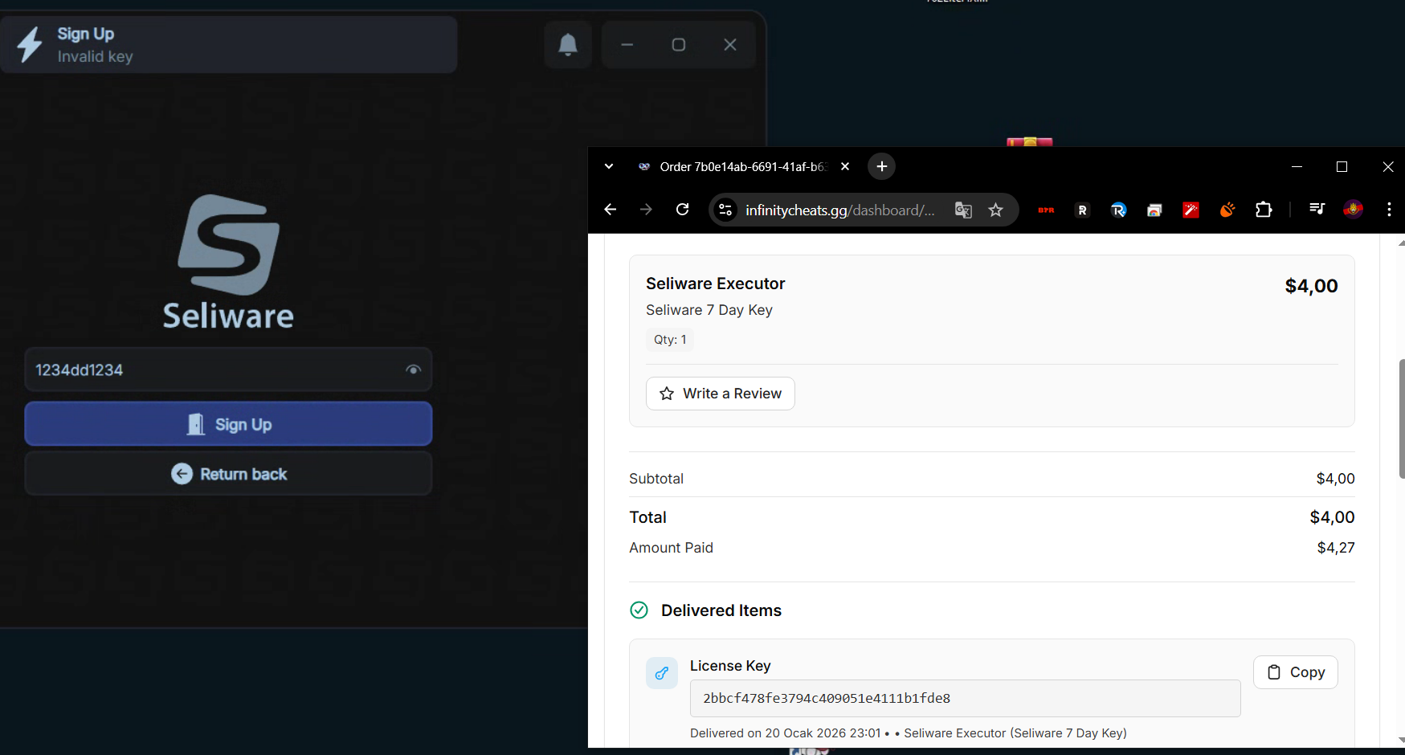Bookmark this page with the star icon
This screenshot has height=755, width=1405.
996,210
